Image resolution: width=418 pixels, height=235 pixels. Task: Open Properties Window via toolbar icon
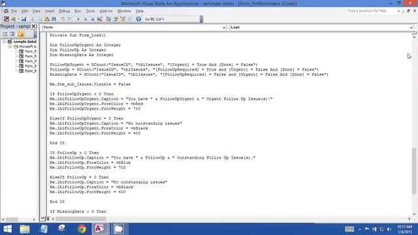pyautogui.click(x=116, y=19)
